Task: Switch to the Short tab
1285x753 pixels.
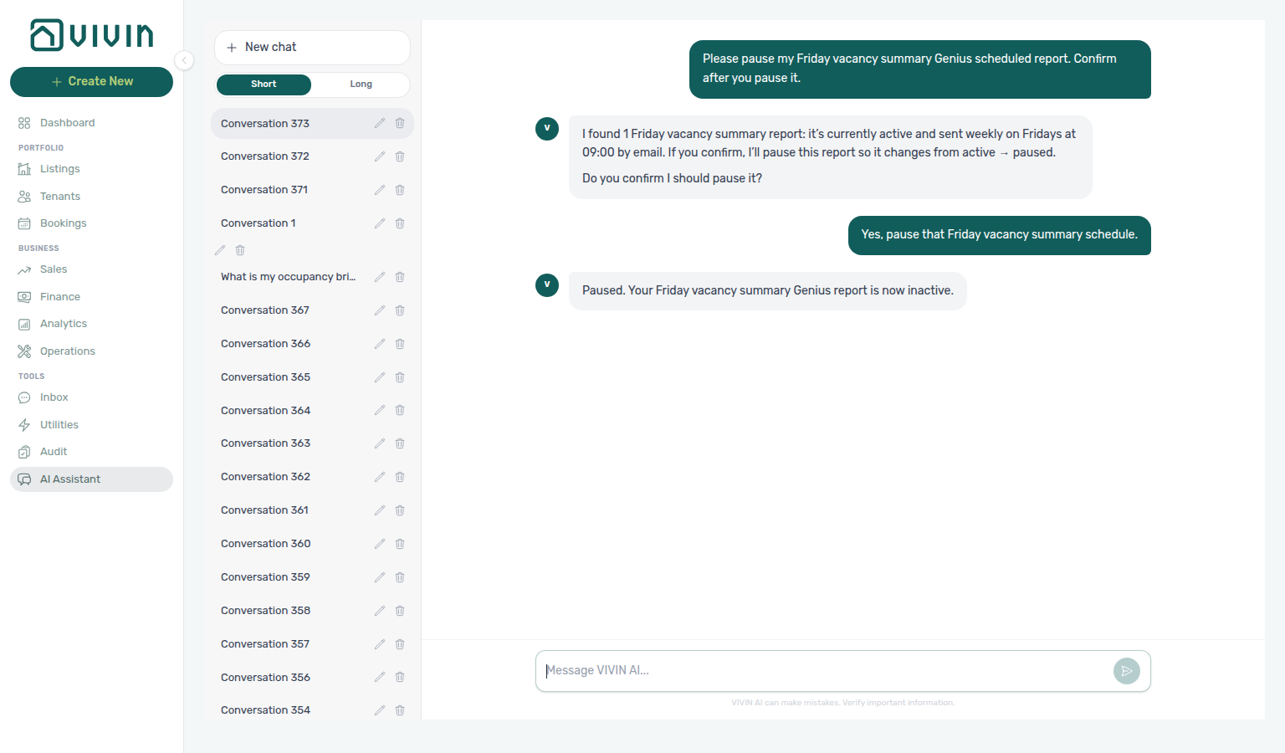Action: pyautogui.click(x=264, y=85)
